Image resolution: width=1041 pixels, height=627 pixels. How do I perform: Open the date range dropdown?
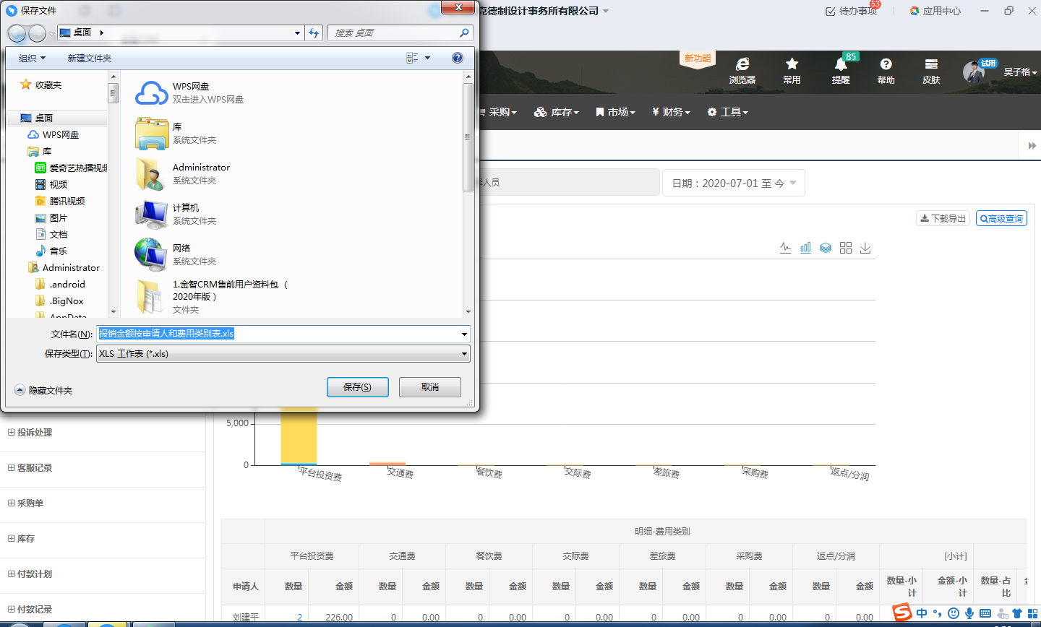pyautogui.click(x=734, y=183)
